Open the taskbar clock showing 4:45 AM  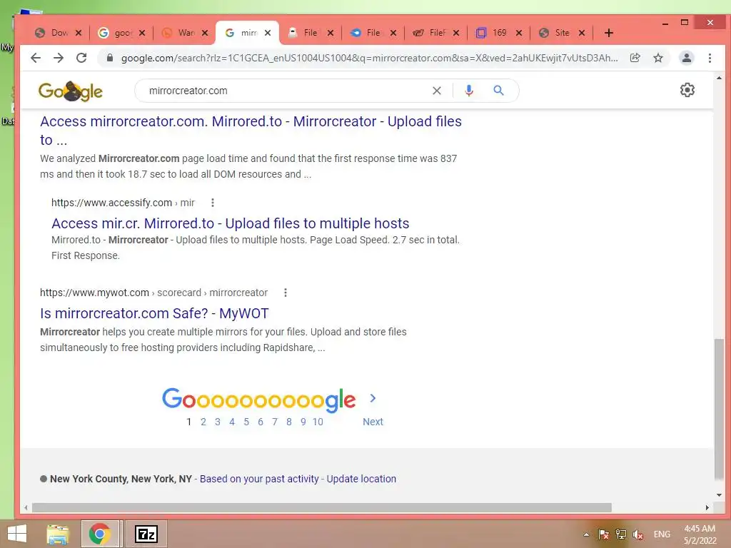click(x=700, y=534)
